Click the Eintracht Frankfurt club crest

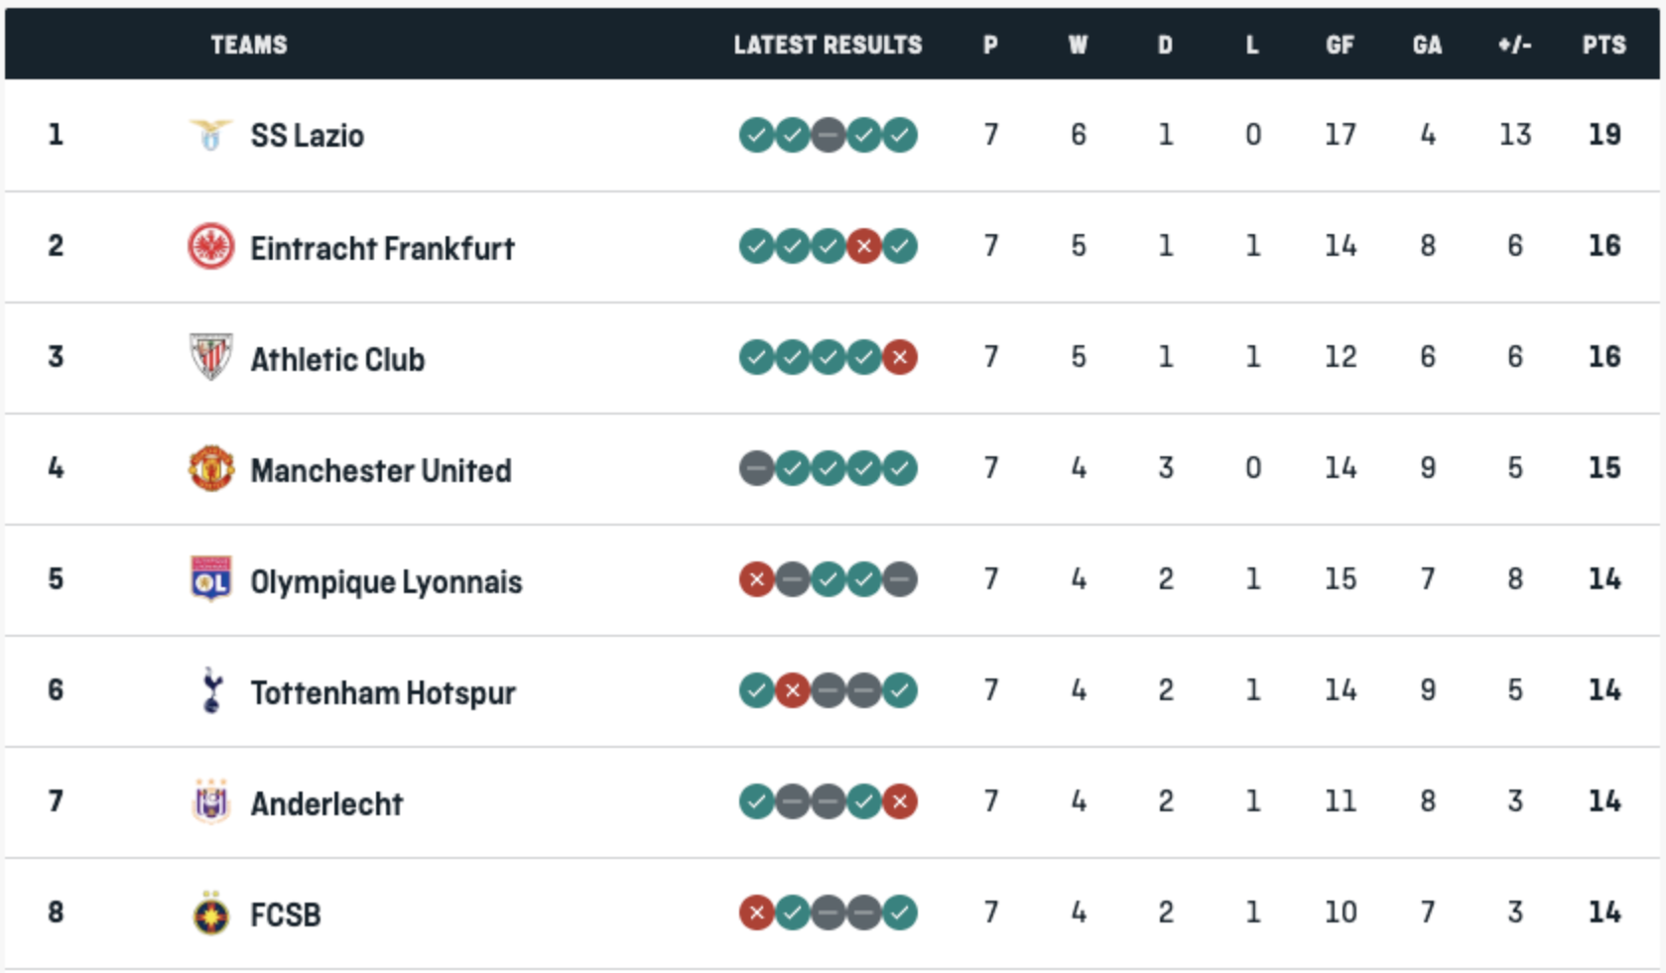210,246
